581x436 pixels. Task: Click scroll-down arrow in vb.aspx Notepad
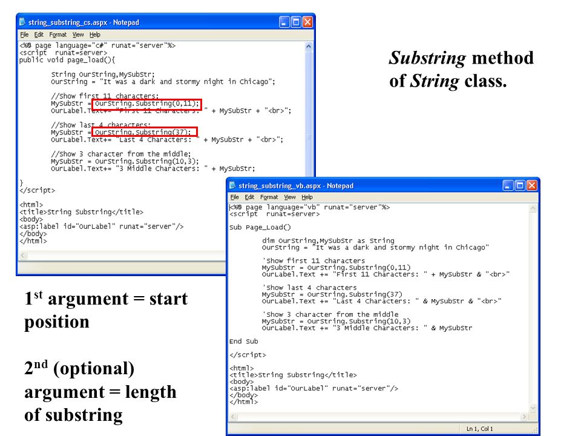(x=533, y=408)
